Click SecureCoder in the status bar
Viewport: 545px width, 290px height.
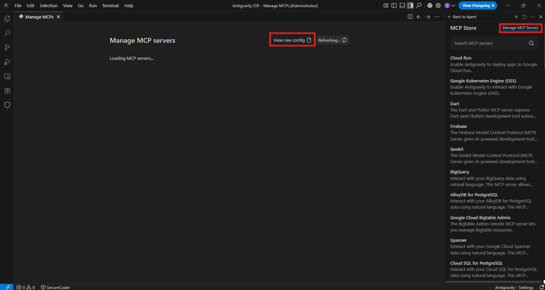pyautogui.click(x=55, y=287)
